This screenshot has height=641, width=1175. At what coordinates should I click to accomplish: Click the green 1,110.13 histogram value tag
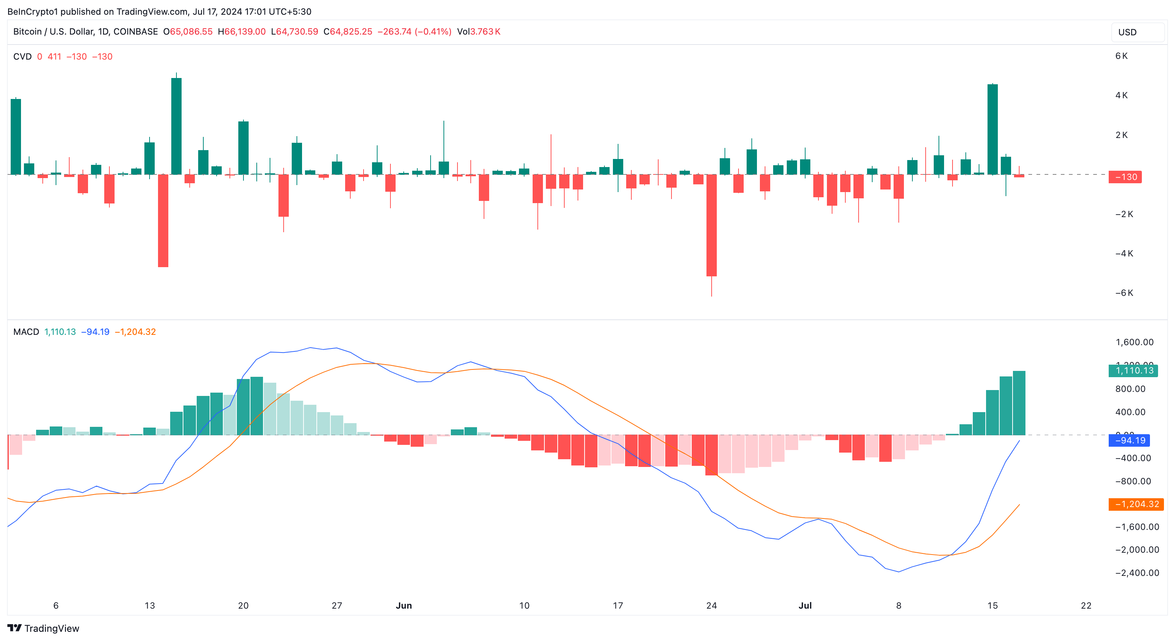point(1133,371)
